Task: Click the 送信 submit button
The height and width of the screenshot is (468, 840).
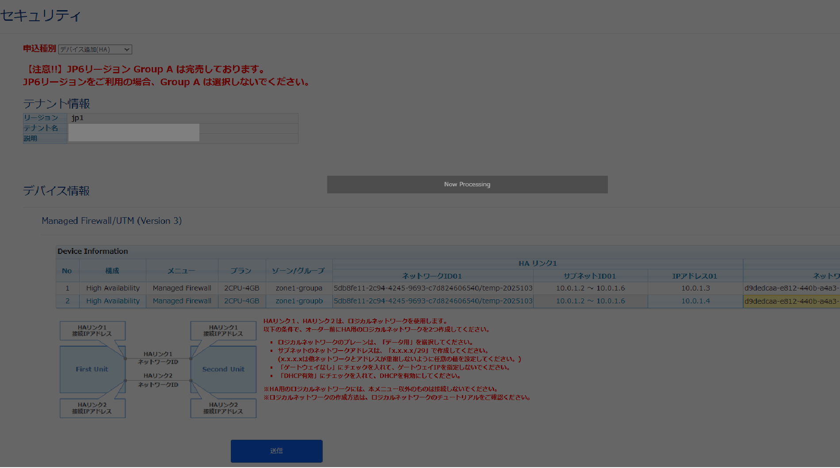Action: click(276, 451)
